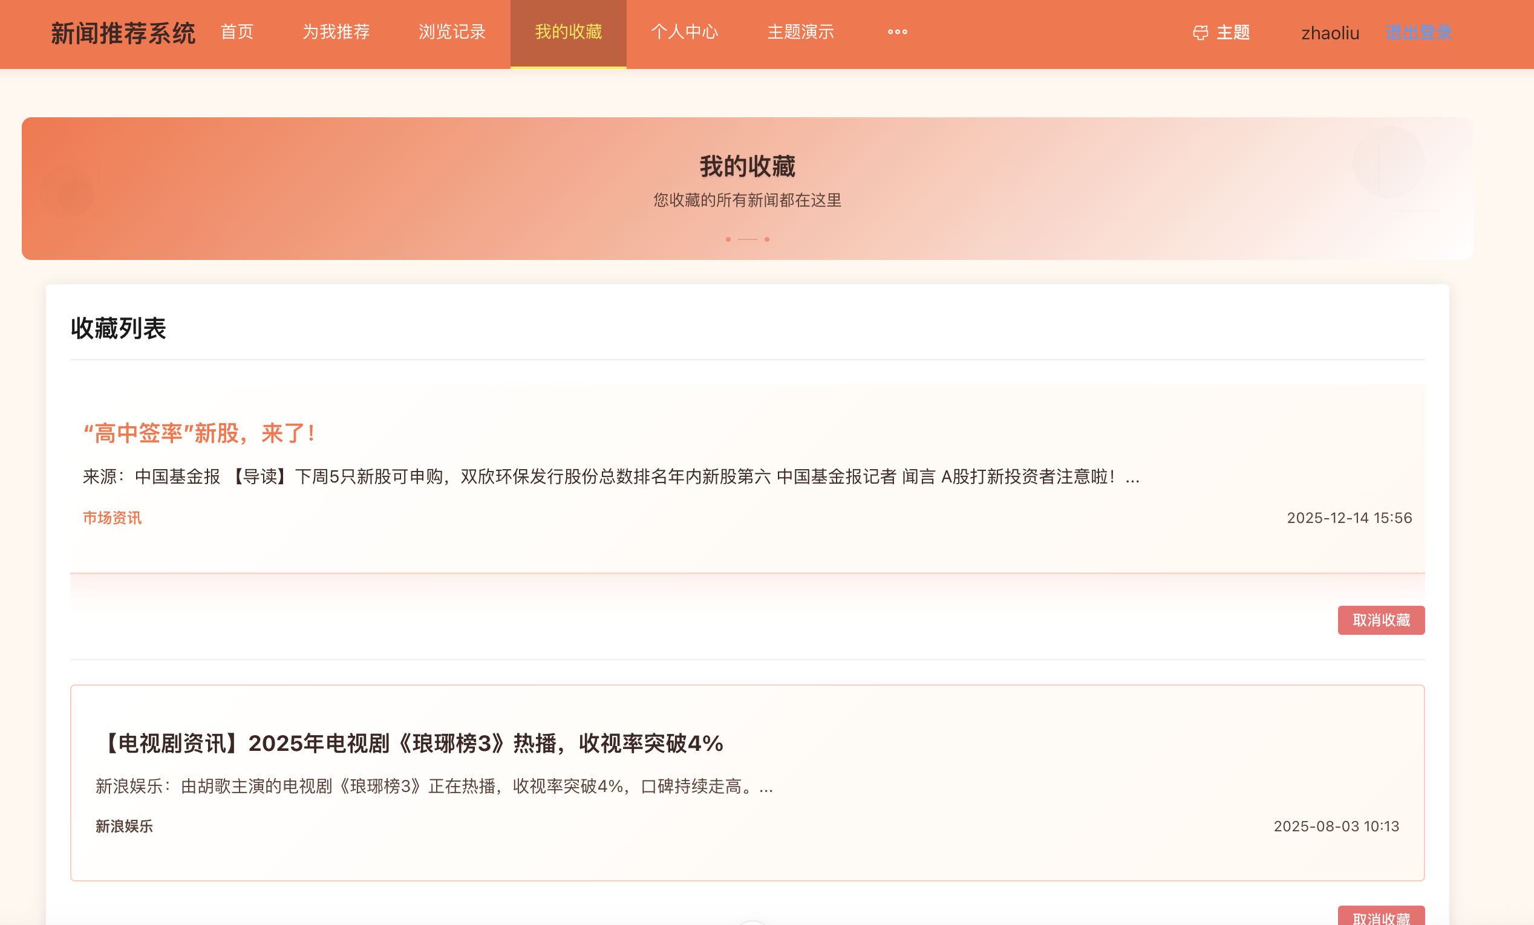Click the 新闻推荐系统 site logo
1534x925 pixels.
pyautogui.click(x=123, y=34)
